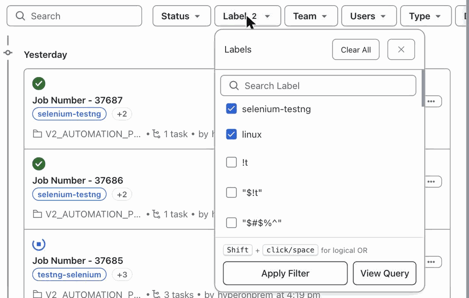Open the Status filter dropdown

182,16
